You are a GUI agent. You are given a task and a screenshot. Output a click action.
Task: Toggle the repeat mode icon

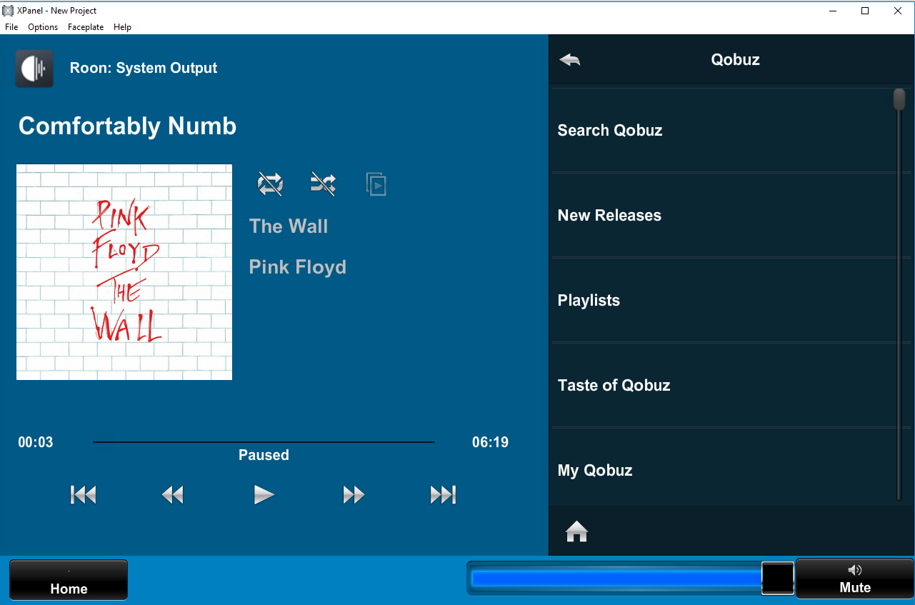270,184
